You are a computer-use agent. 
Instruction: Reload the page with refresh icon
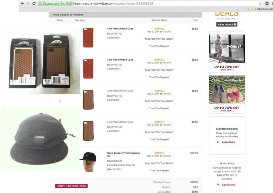click(34, 3)
